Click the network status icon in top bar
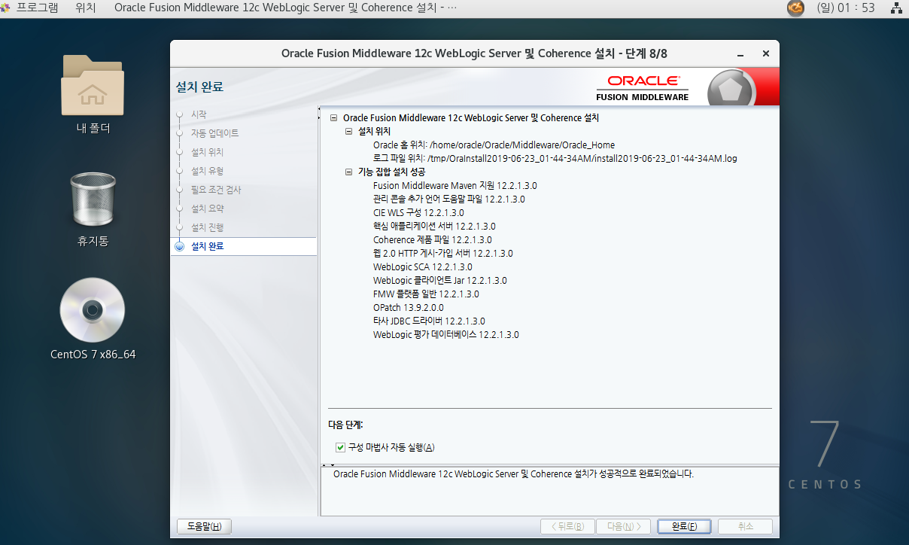This screenshot has width=909, height=545. click(895, 8)
